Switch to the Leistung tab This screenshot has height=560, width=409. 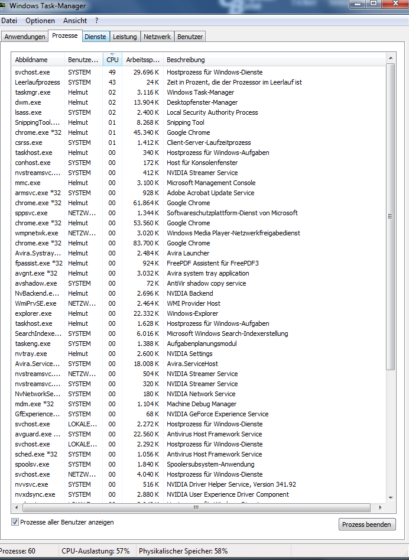(125, 37)
